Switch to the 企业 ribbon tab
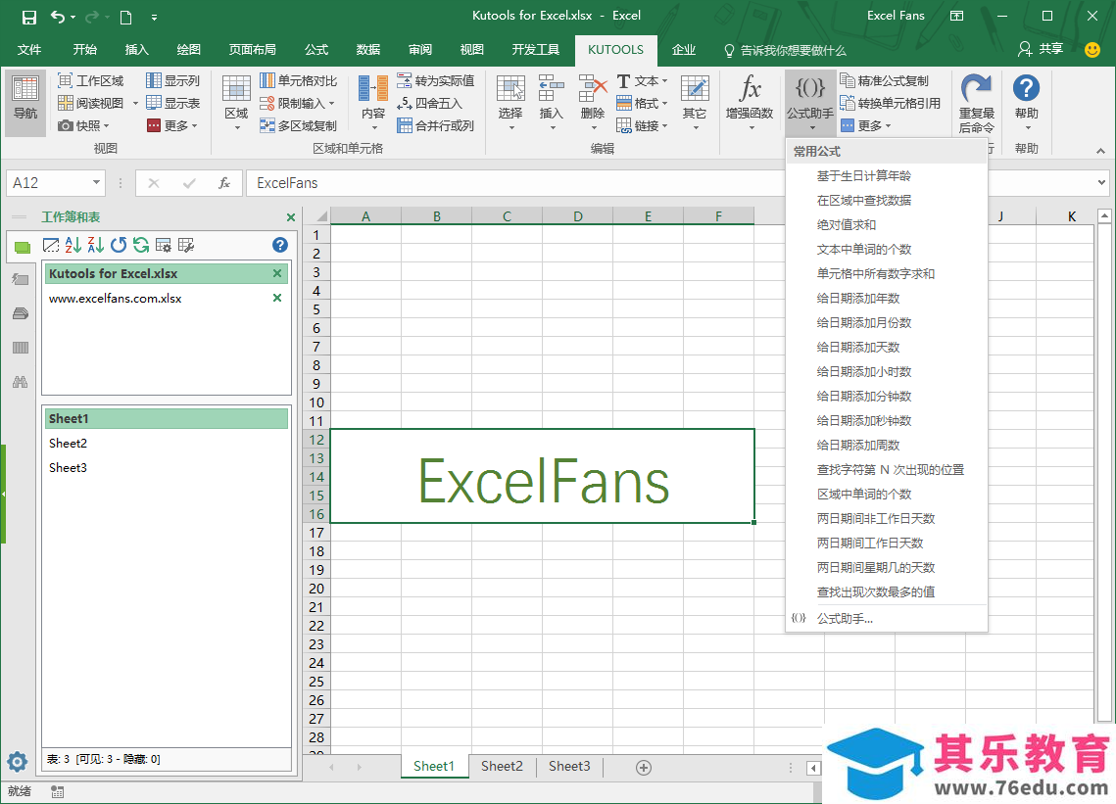Image resolution: width=1116 pixels, height=804 pixels. point(683,49)
